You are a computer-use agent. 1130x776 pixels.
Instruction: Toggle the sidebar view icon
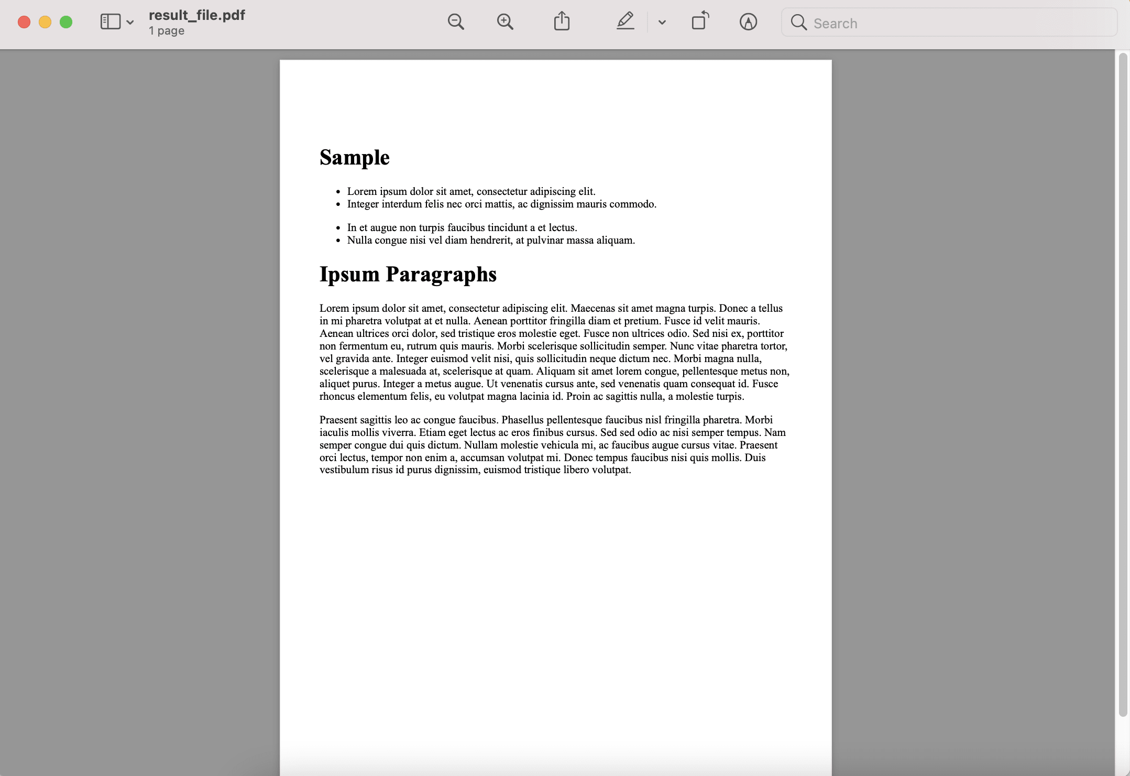pos(111,22)
